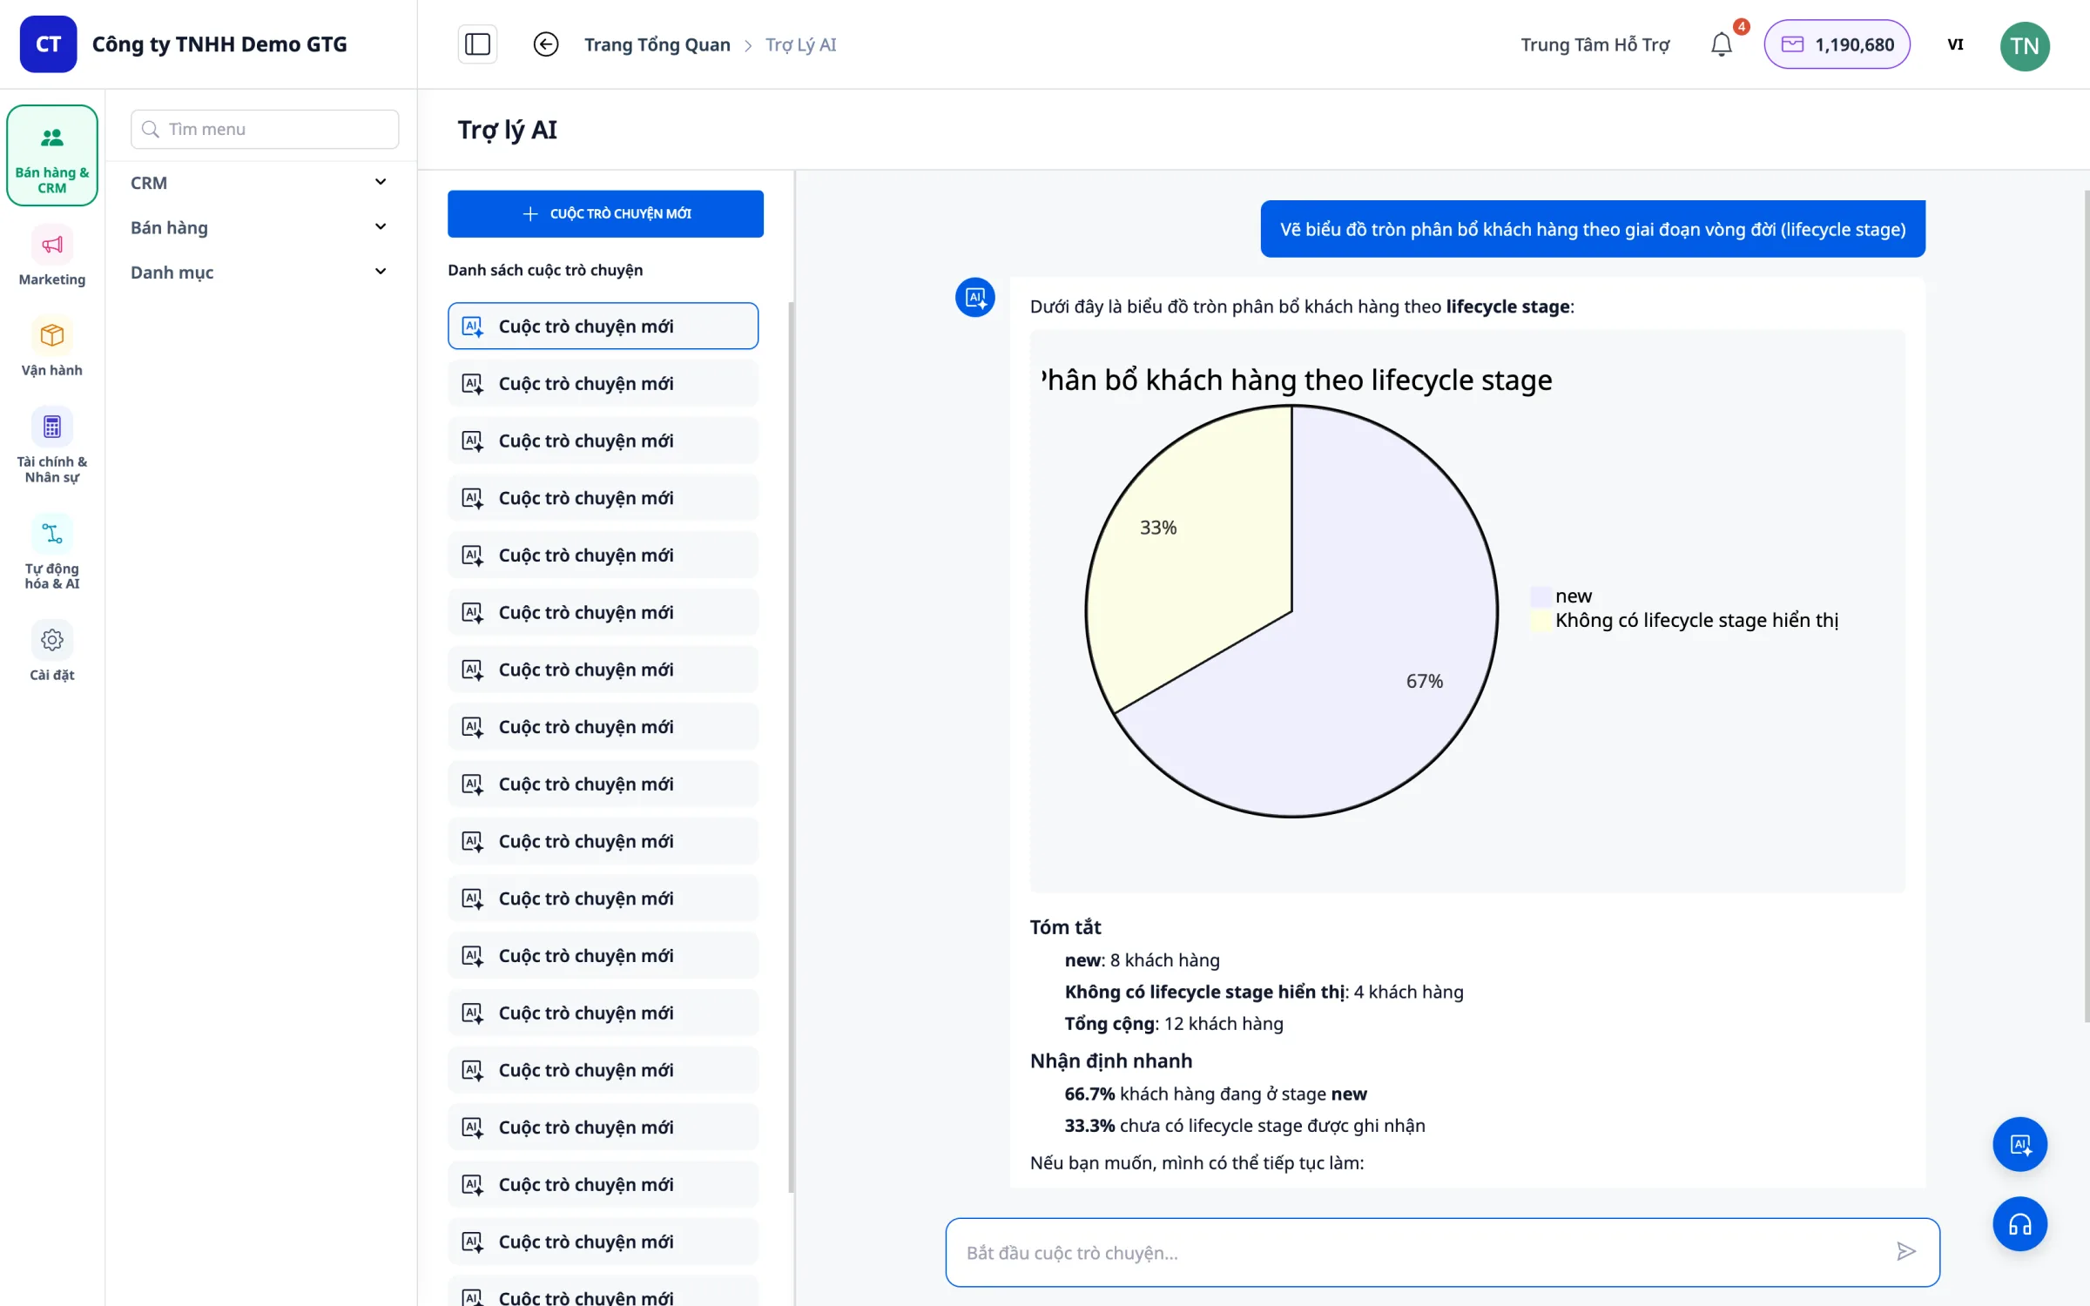This screenshot has width=2090, height=1306.
Task: Open the floating headset support button
Action: [2020, 1225]
